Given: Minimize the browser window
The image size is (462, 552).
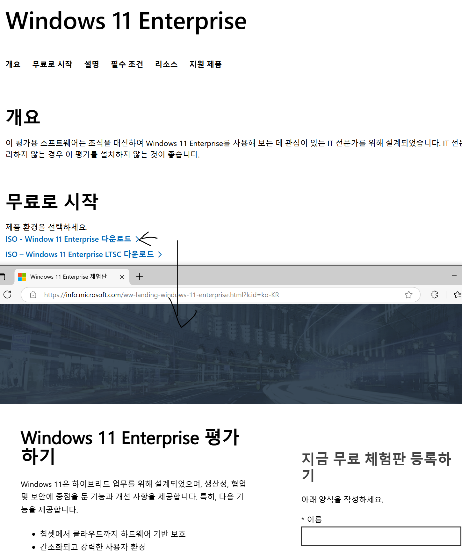Looking at the screenshot, I should point(454,275).
